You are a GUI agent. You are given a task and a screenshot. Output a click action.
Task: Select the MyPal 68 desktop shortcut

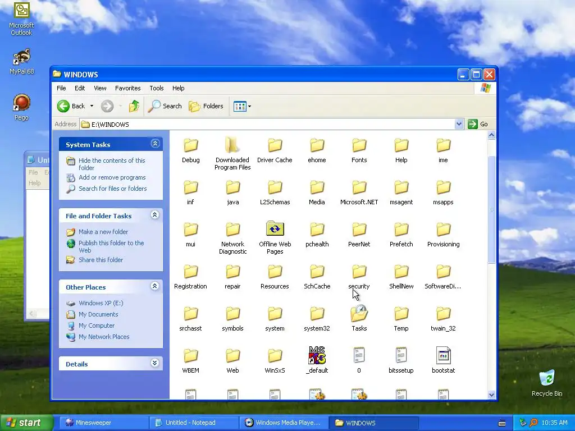[21, 61]
